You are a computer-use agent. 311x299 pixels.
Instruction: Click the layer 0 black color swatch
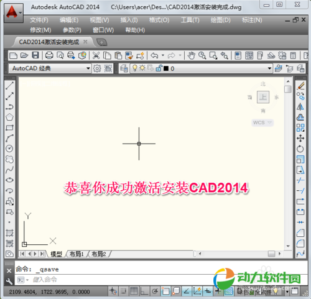[166, 68]
